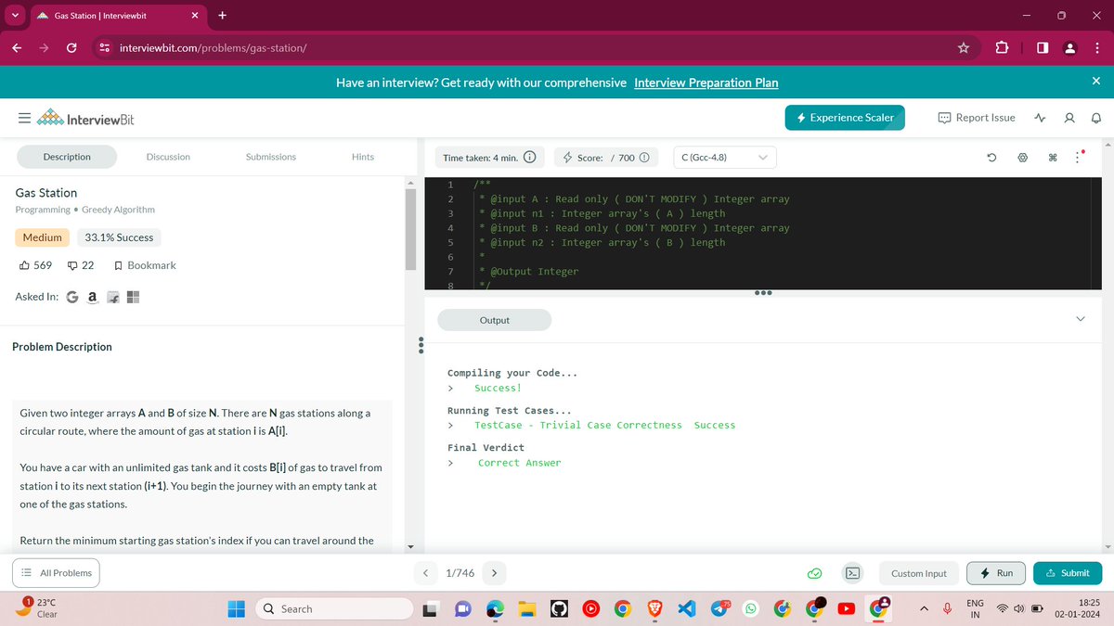Expand the middle three-dot panel divider
Viewport: 1114px width, 626px height.
763,292
